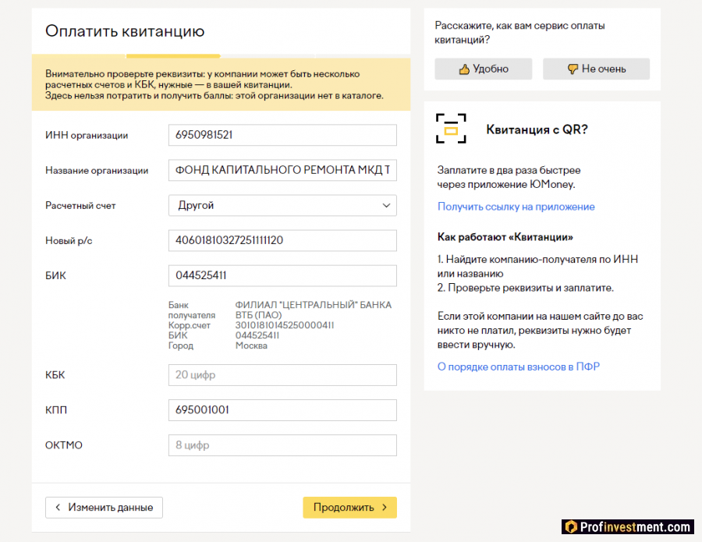Click the right chevron on Продолжить
The height and width of the screenshot is (542, 702).
[382, 507]
